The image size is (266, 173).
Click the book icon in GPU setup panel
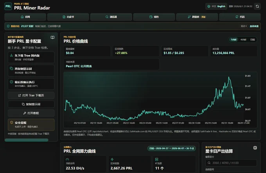coord(52,37)
